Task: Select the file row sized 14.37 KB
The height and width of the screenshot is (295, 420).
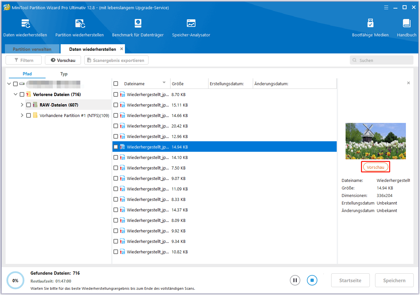Action: pos(225,210)
